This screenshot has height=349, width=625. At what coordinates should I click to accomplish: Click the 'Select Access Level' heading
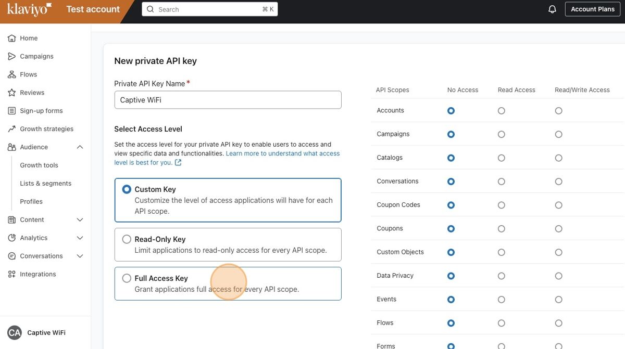click(148, 129)
